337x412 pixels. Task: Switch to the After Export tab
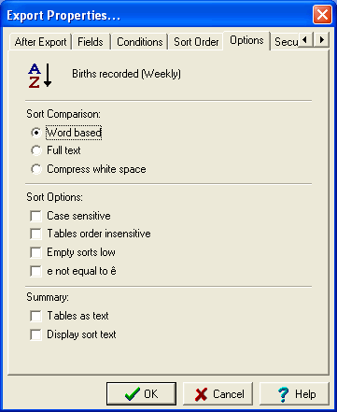[x=40, y=42]
